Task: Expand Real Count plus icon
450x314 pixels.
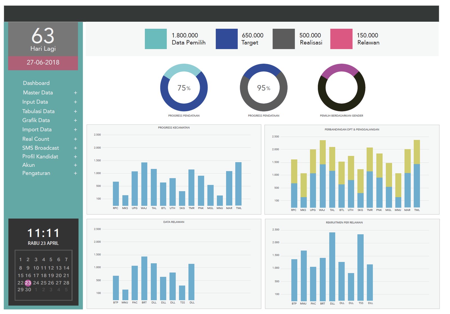Action: click(x=75, y=139)
